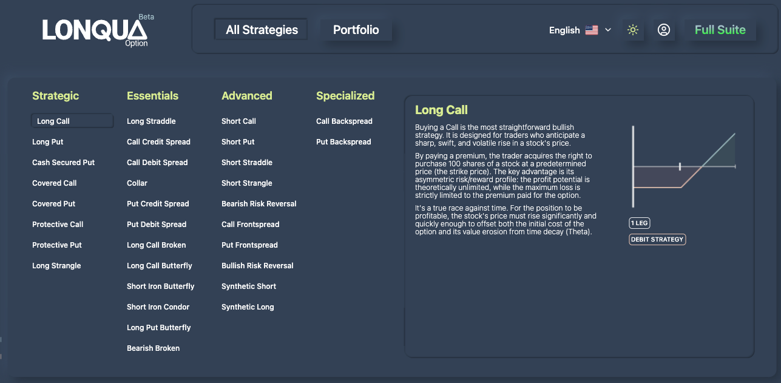Click the US flag icon
The width and height of the screenshot is (781, 383).
(x=590, y=29)
